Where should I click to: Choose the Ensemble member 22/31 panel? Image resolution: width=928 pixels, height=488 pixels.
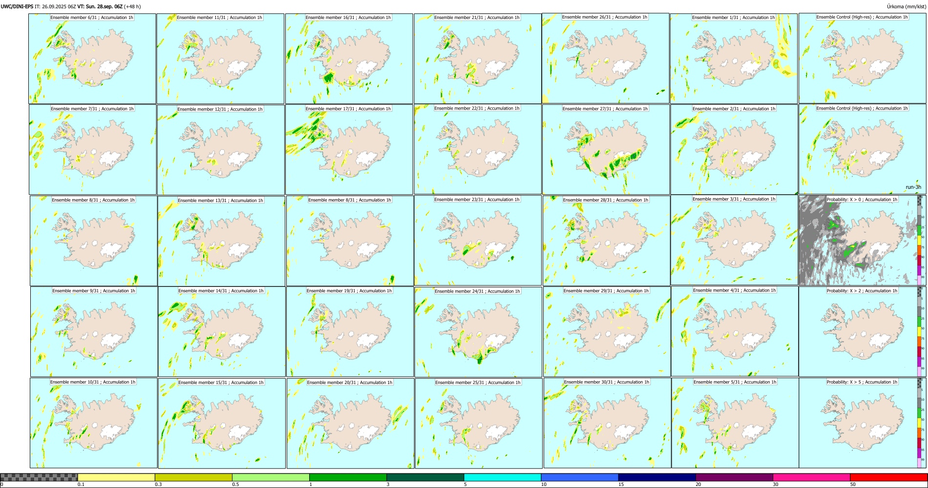click(478, 149)
